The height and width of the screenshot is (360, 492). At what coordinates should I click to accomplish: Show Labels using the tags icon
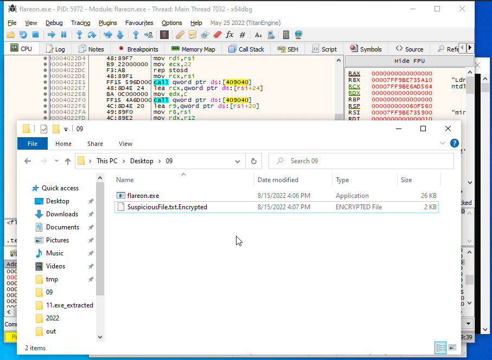click(x=205, y=35)
